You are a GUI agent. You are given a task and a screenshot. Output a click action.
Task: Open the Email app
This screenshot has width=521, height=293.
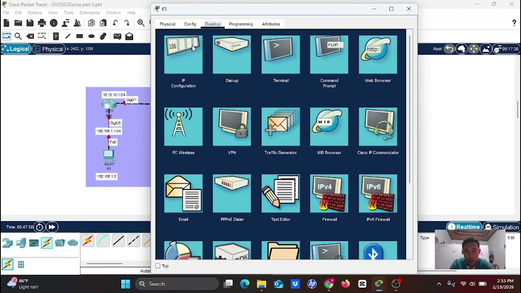point(183,193)
